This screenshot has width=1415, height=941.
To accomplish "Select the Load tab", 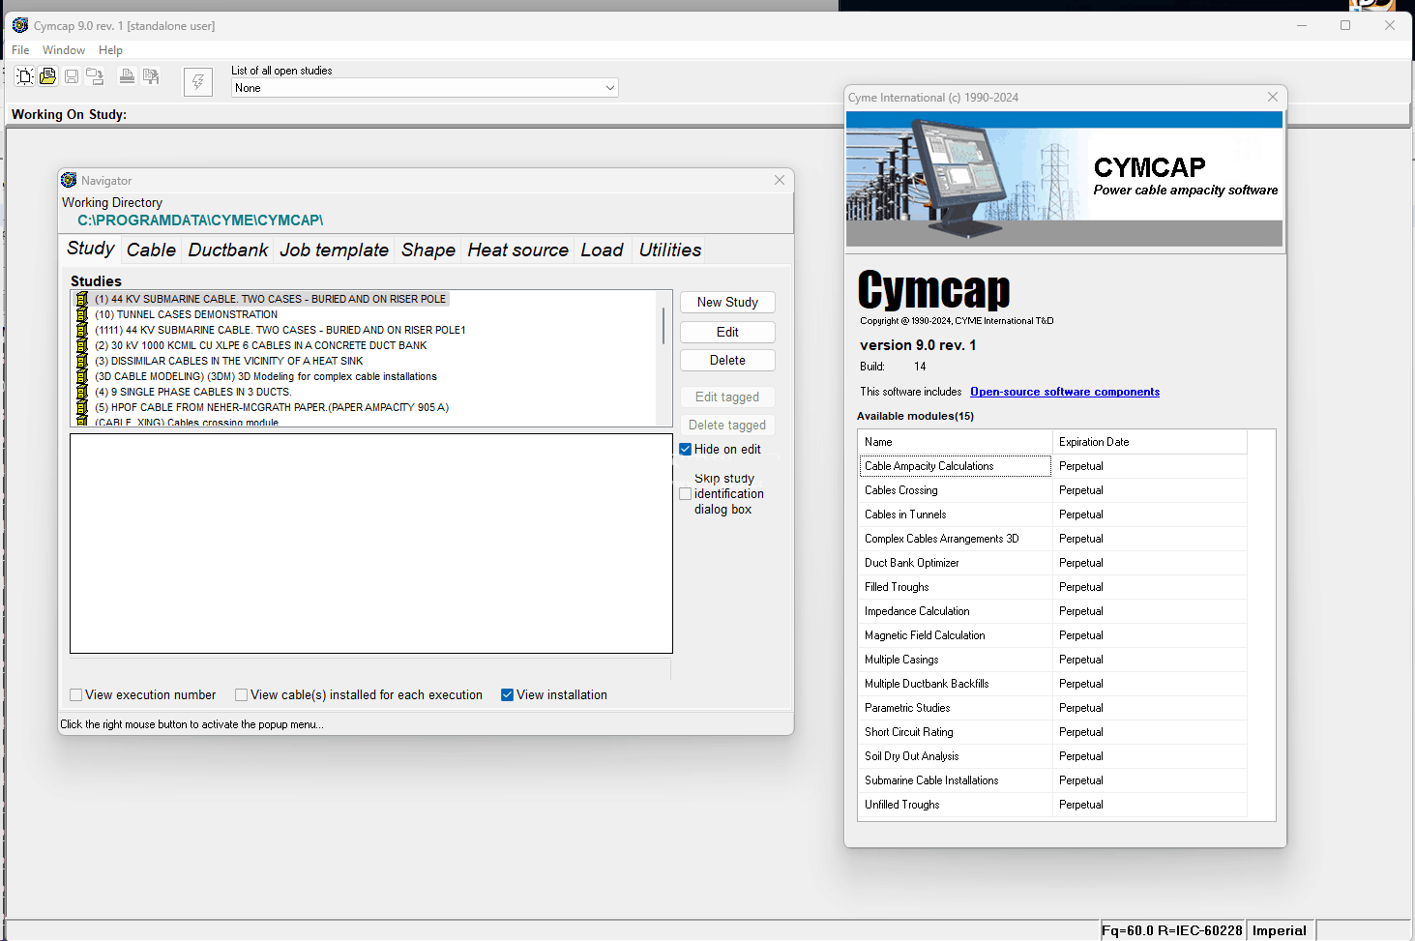I will (x=602, y=250).
